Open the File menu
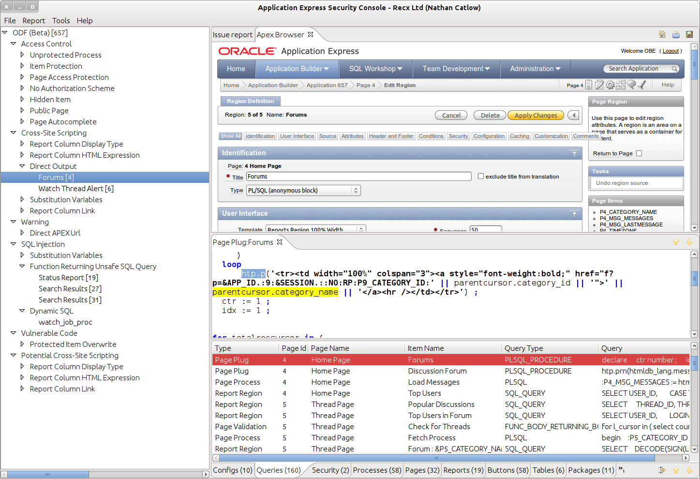This screenshot has height=479, width=700. (x=10, y=20)
